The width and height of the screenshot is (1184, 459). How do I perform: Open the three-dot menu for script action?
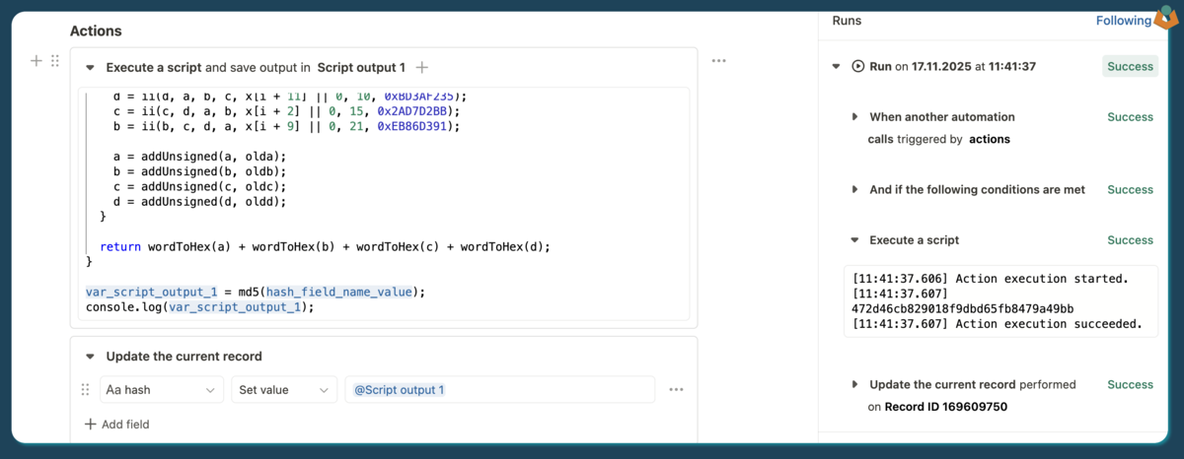(718, 61)
